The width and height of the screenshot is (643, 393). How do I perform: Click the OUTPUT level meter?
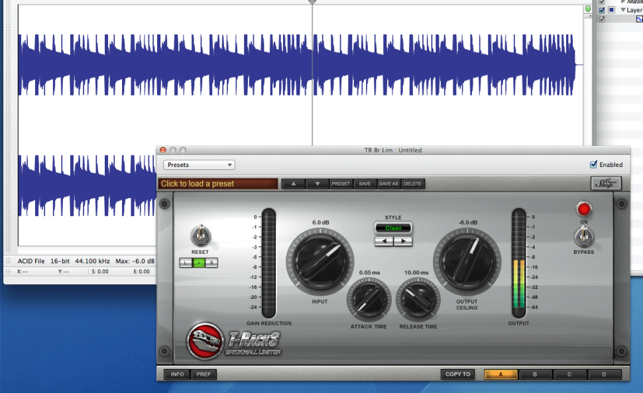pyautogui.click(x=519, y=262)
